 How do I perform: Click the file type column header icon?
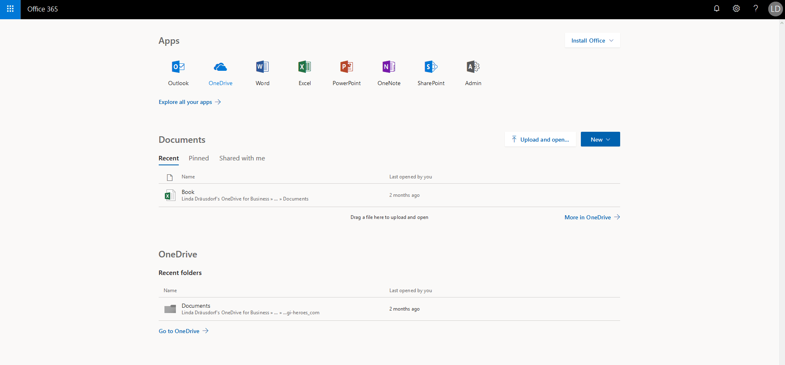point(170,177)
